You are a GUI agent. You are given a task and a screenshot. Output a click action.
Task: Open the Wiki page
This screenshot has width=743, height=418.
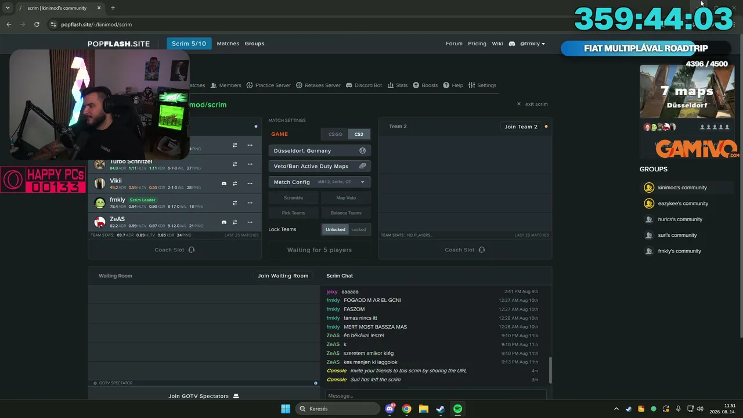(497, 44)
